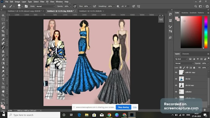Toggle lock position icon
Screen dimensions: 210x118
(187, 68)
